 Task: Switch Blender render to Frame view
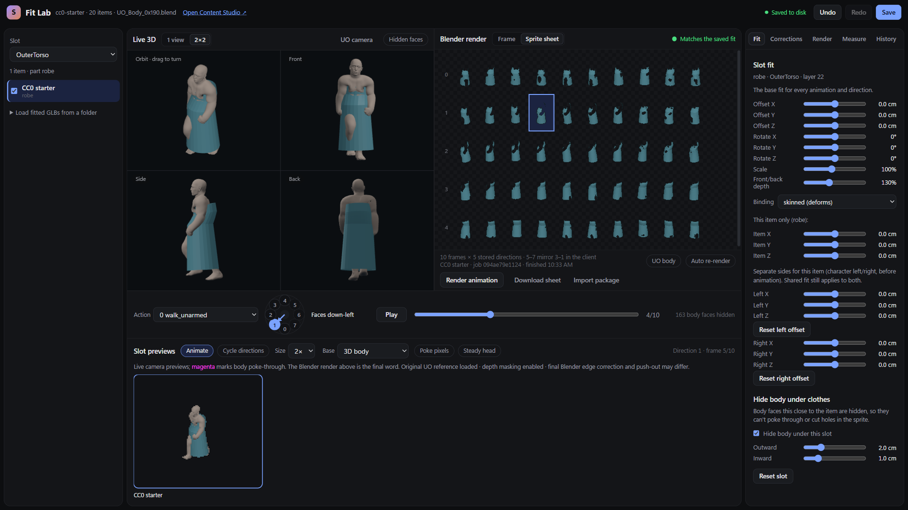pyautogui.click(x=506, y=39)
